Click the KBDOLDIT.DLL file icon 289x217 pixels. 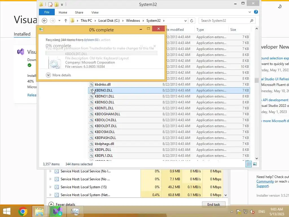point(92,126)
